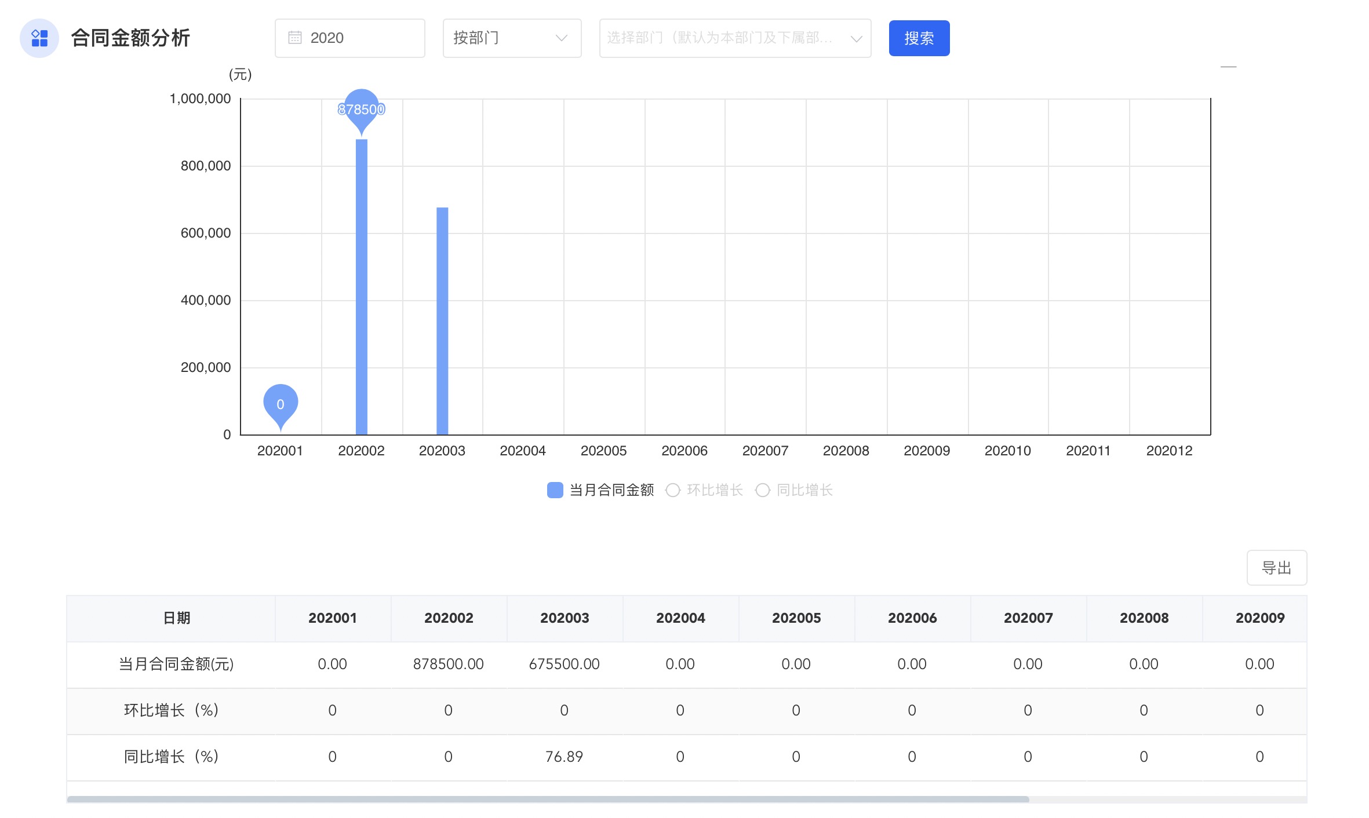Click the 搜索 search button
1369x818 pixels.
click(x=919, y=38)
